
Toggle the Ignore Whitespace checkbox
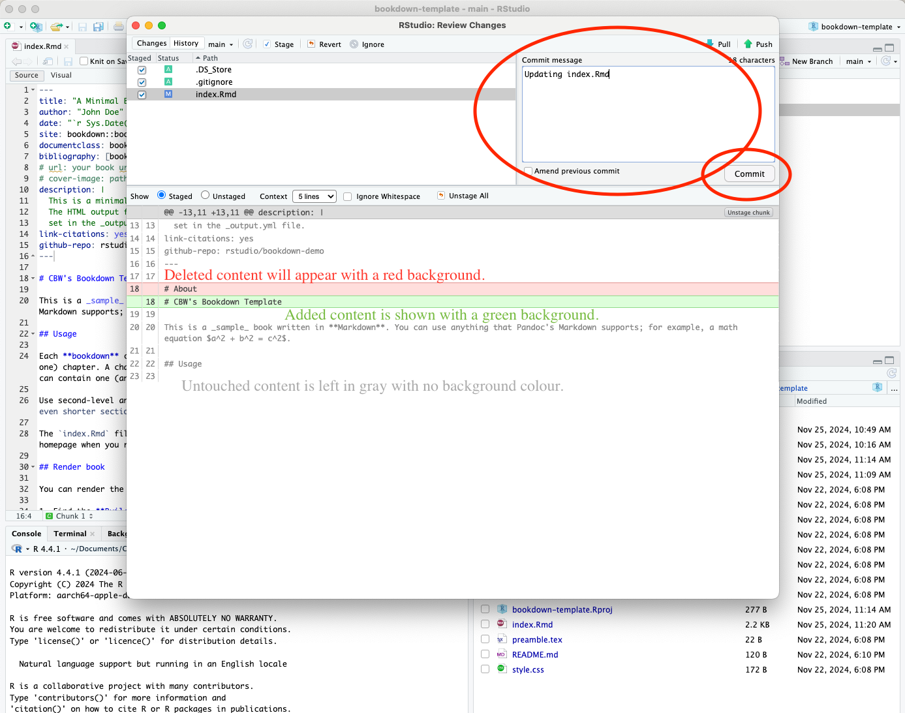coord(347,196)
